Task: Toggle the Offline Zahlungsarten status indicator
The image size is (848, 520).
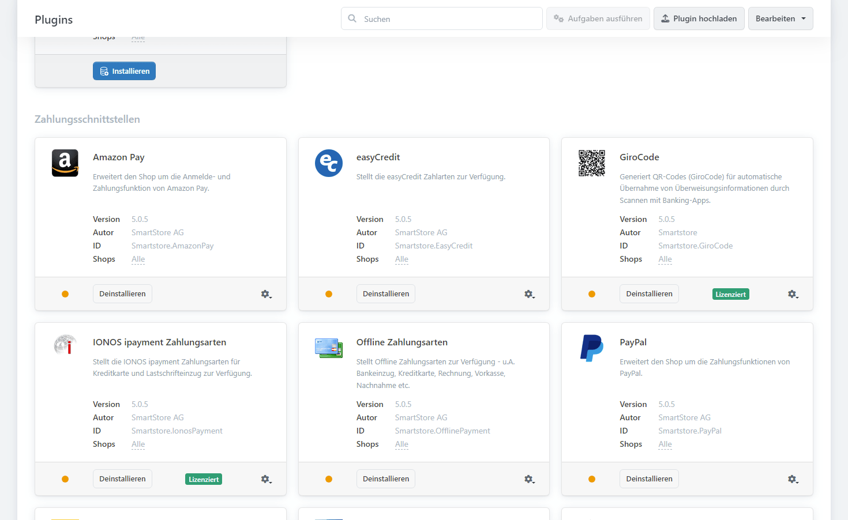Action: click(x=329, y=479)
